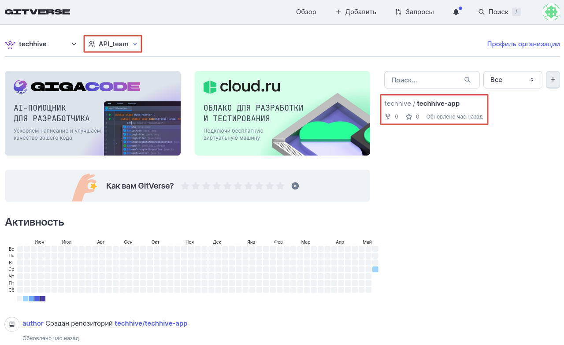Open Профиль организации link
This screenshot has height=345, width=564.
coord(523,44)
